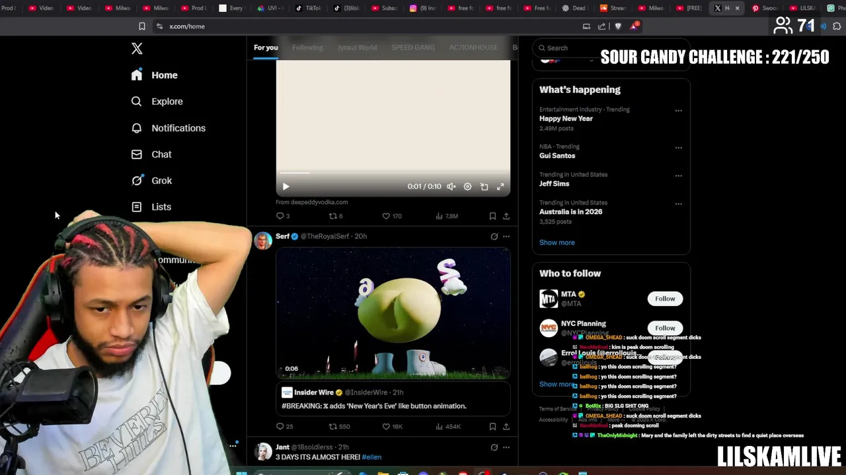Like the post with 170 likes
846x475 pixels.
pos(392,216)
